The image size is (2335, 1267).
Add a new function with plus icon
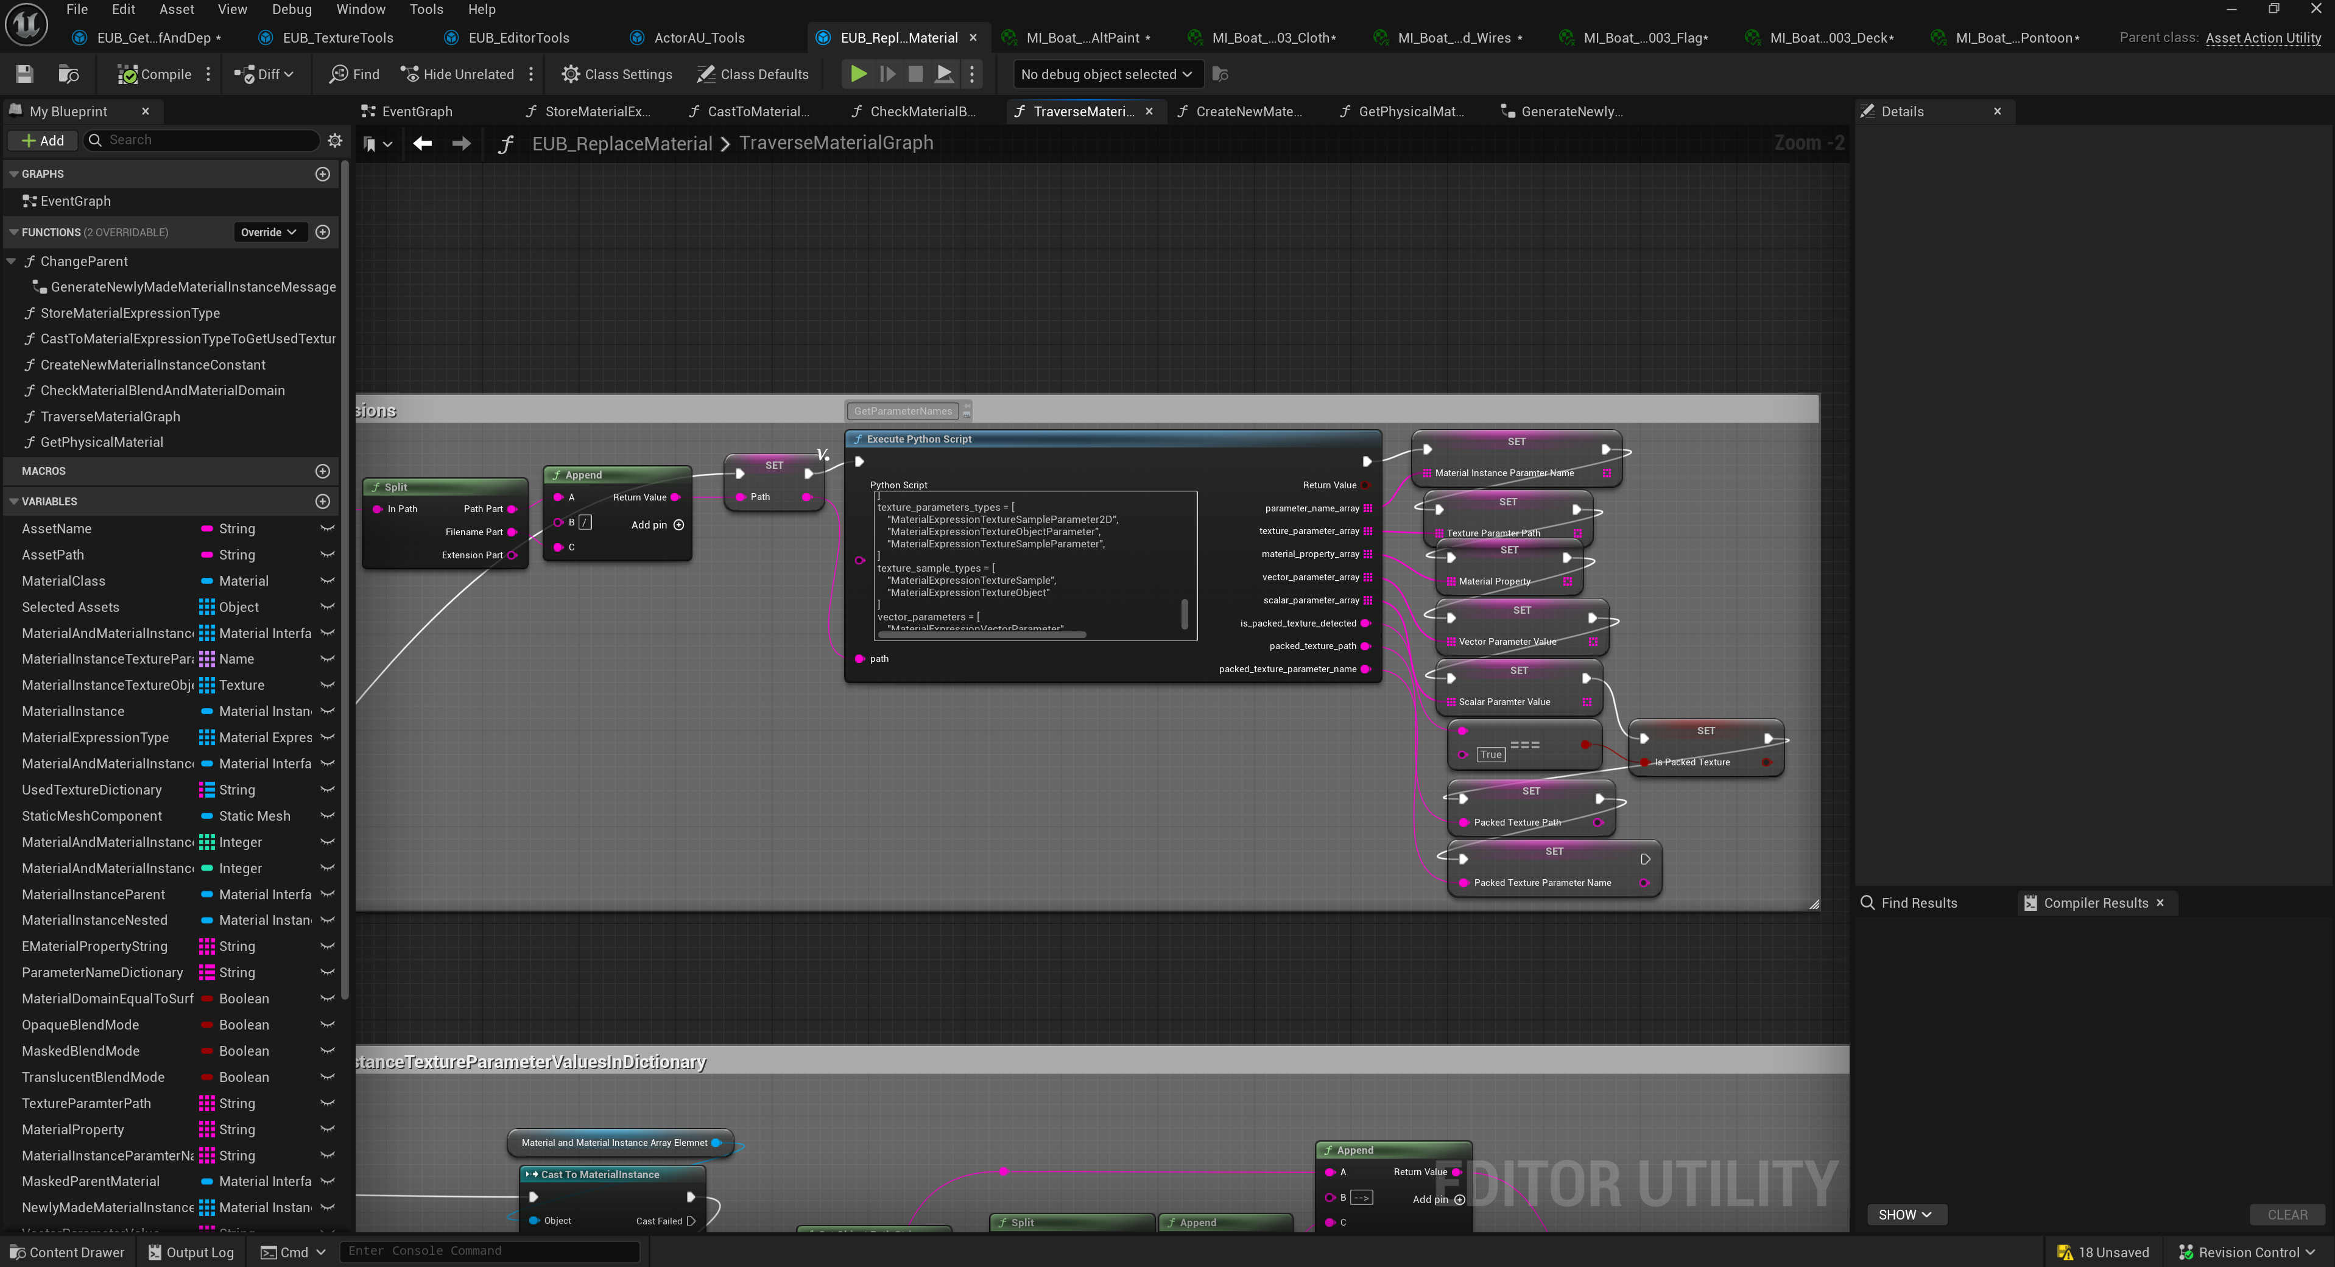[x=323, y=233]
